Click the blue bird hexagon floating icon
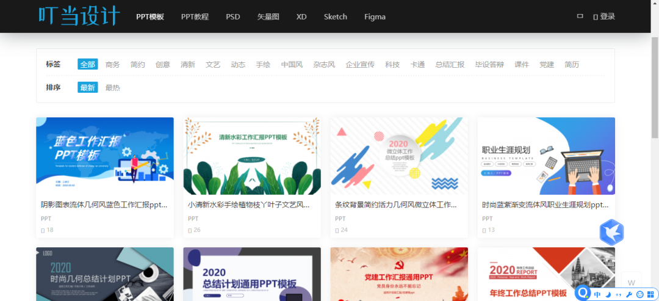The image size is (659, 301). coord(611,233)
